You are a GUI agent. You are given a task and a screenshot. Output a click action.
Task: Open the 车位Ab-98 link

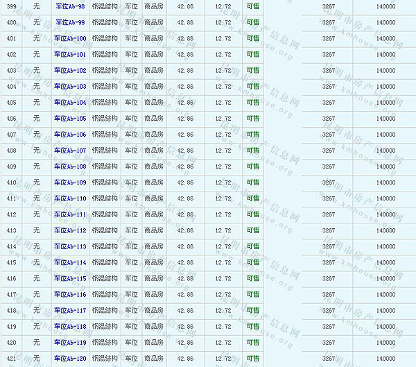[x=70, y=6]
